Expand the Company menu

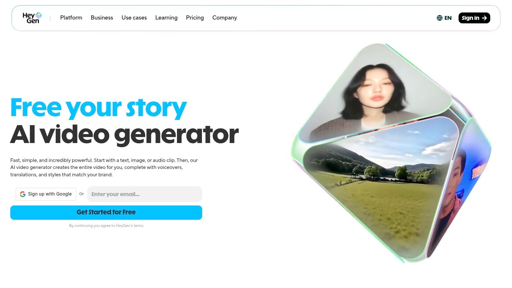pos(225,18)
